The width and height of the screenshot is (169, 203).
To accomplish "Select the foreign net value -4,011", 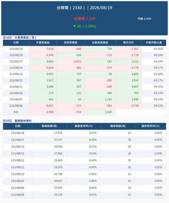I will (x=49, y=106).
